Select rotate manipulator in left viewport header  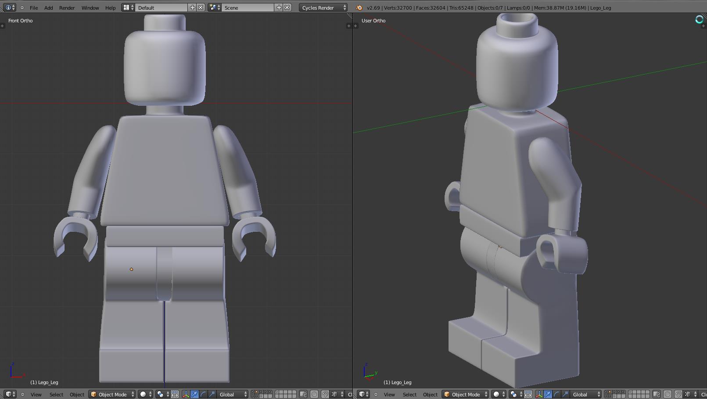coord(203,394)
